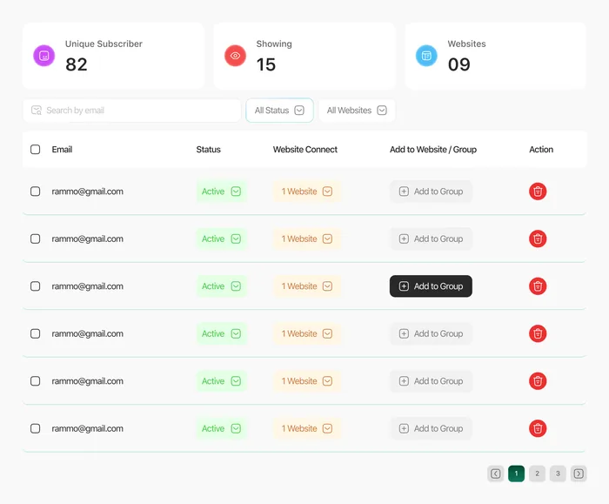The height and width of the screenshot is (504, 609).
Task: Click Add to Group in fifth row
Action: tap(431, 380)
